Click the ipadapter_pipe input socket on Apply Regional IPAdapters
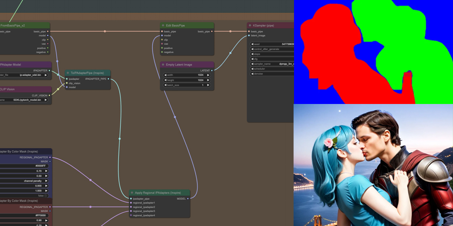 coord(131,198)
